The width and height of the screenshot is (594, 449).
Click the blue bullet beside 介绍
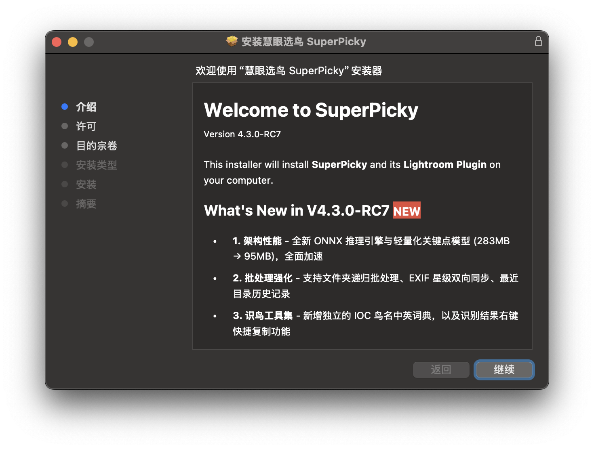65,107
